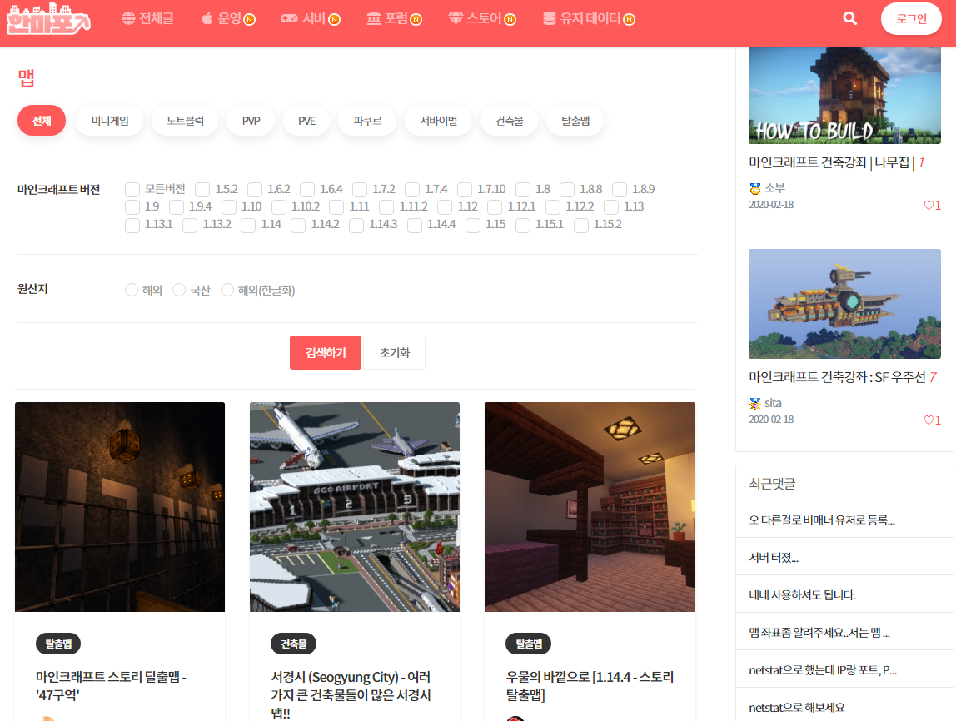
Task: Open the SCC Airport city map thumbnail
Action: [355, 506]
